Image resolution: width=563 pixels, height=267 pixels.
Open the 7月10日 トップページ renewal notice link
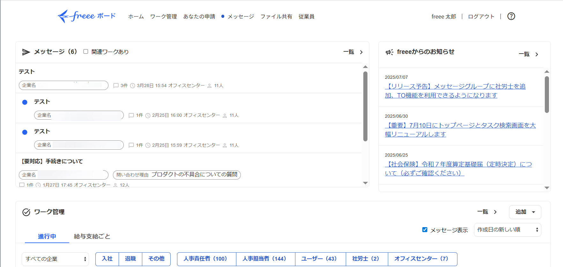[460, 130]
